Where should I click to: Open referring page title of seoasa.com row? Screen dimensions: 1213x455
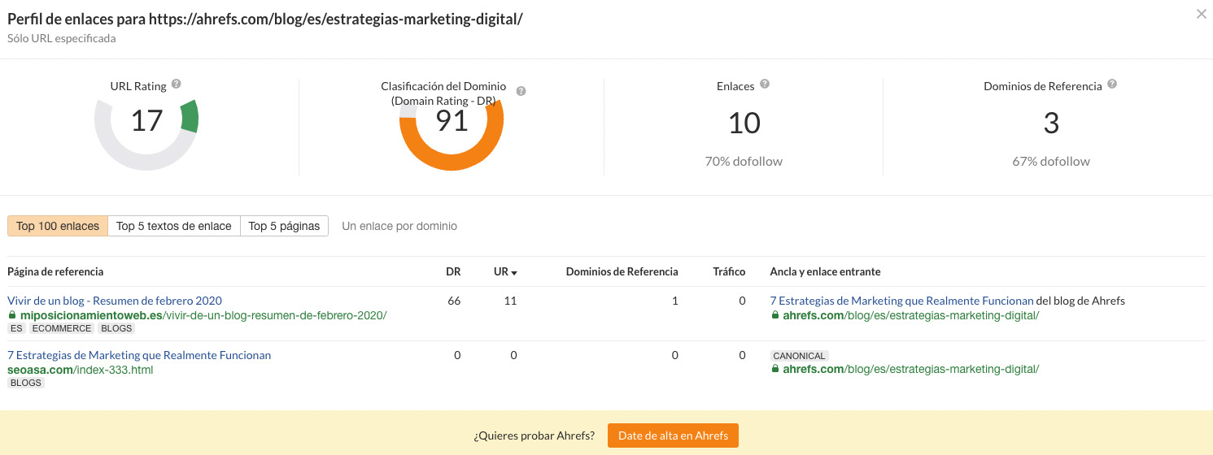pos(139,355)
